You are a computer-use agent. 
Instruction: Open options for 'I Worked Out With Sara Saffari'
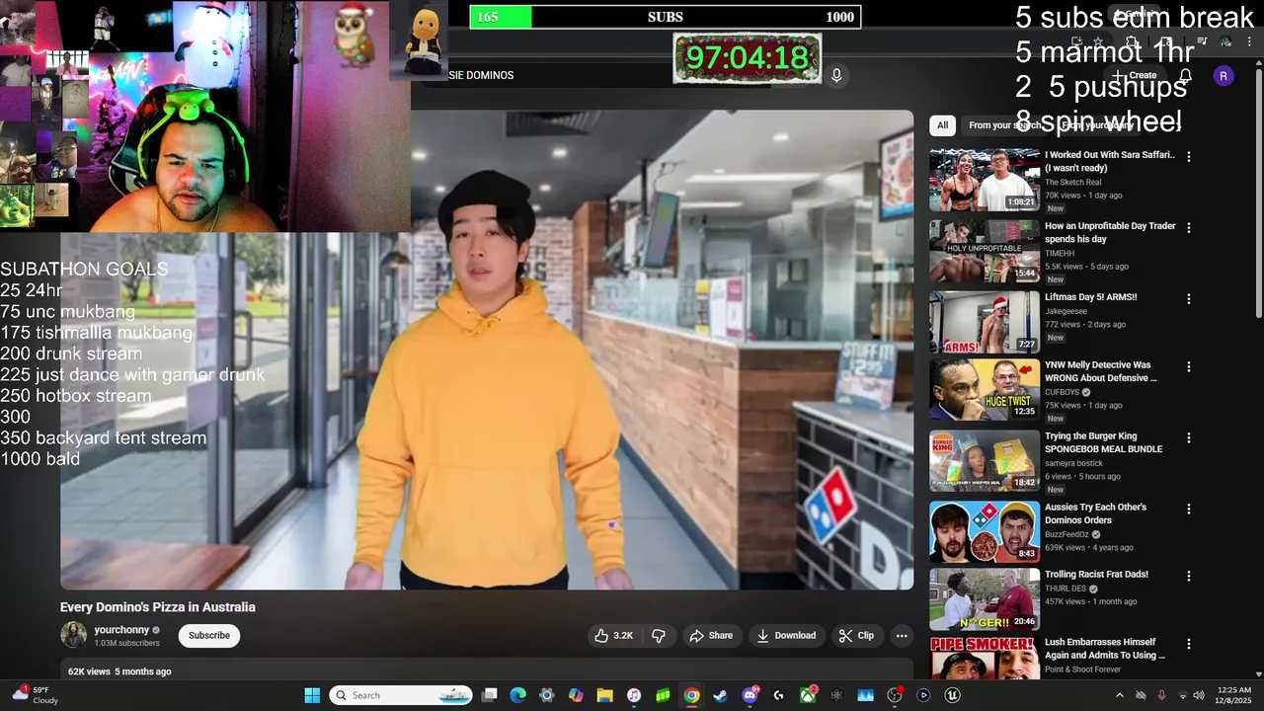click(x=1189, y=156)
